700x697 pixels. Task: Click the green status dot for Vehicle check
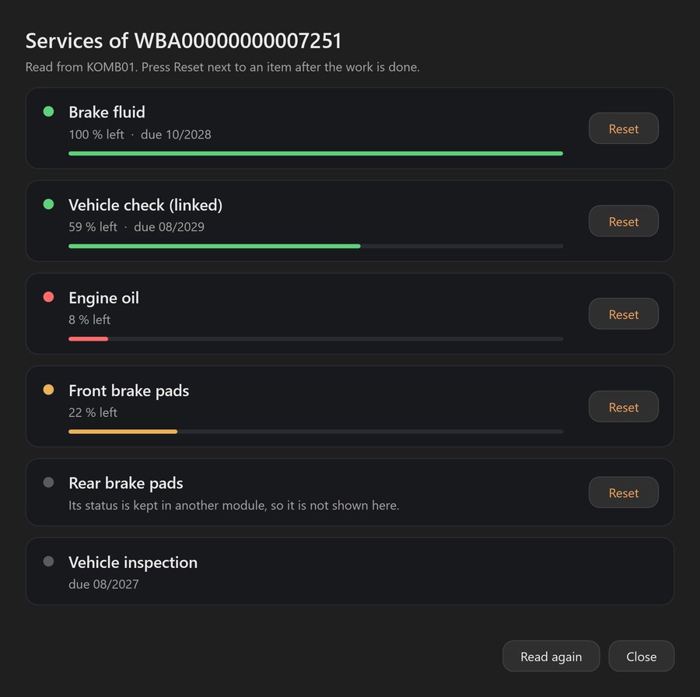tap(49, 204)
